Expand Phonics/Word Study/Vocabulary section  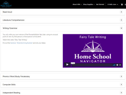pyautogui.click(x=63, y=76)
